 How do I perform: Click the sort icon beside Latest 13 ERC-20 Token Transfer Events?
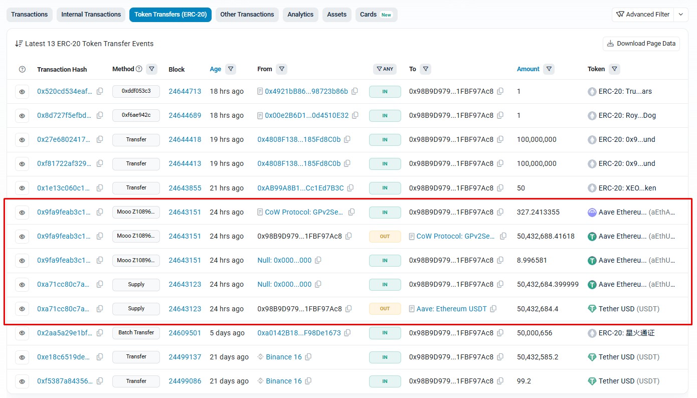click(x=19, y=44)
